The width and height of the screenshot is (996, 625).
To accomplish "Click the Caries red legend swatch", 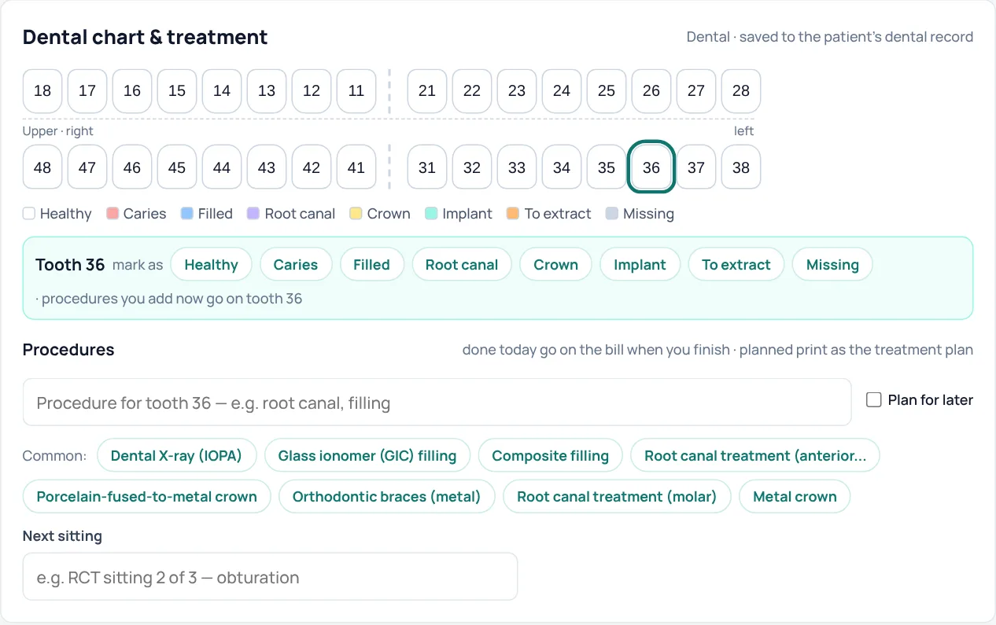I will [112, 213].
